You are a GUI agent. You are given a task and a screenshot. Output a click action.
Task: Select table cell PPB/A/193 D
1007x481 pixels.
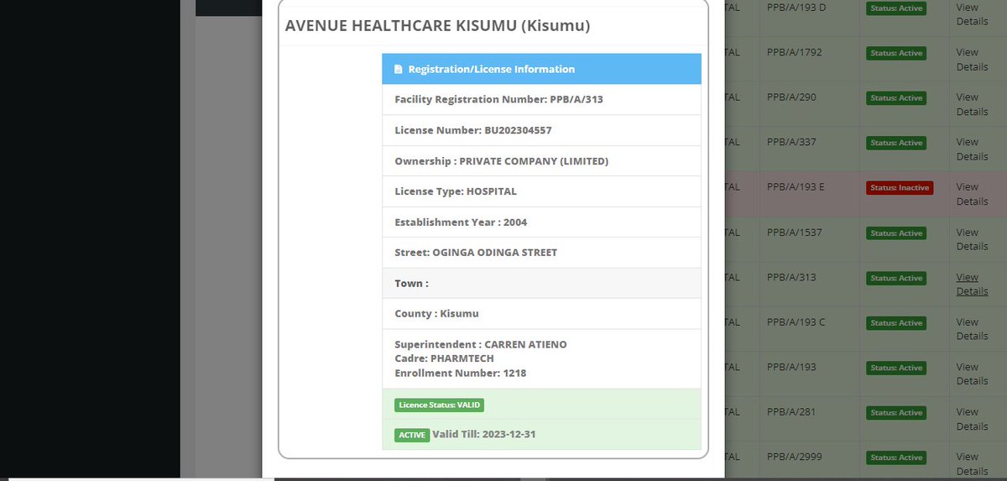(796, 8)
